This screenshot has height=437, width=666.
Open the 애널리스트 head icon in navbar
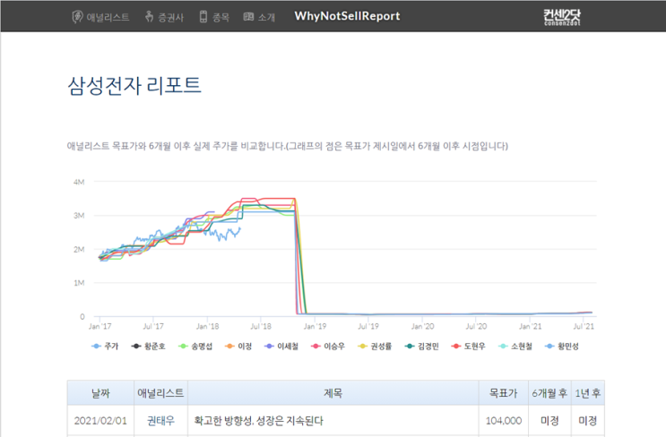pyautogui.click(x=77, y=17)
